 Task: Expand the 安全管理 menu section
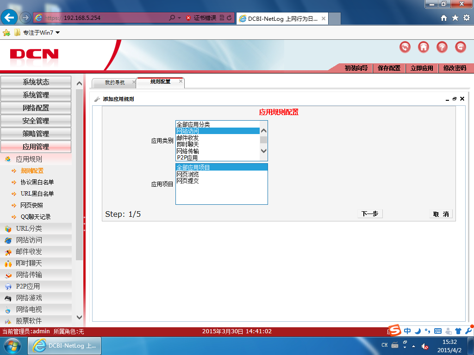coord(36,121)
